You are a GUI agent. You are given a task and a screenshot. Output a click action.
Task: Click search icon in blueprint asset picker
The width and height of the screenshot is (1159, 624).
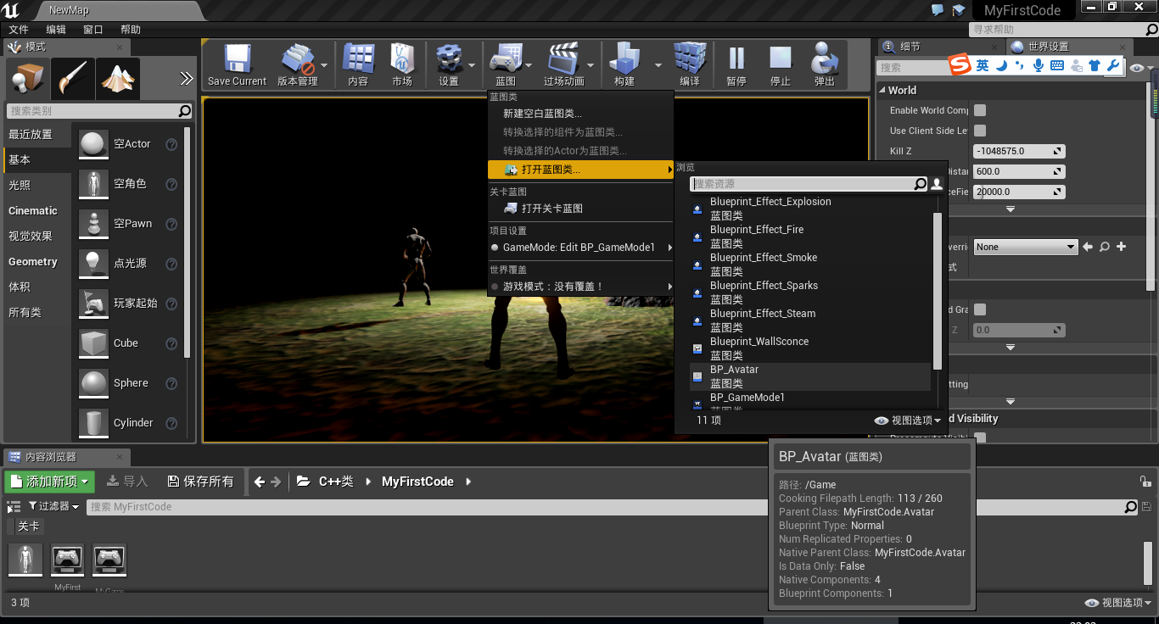[920, 184]
